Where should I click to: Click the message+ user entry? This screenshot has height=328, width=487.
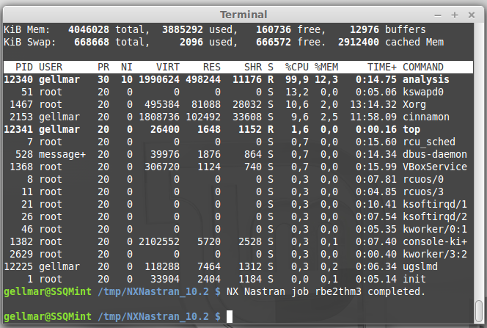tap(62, 154)
